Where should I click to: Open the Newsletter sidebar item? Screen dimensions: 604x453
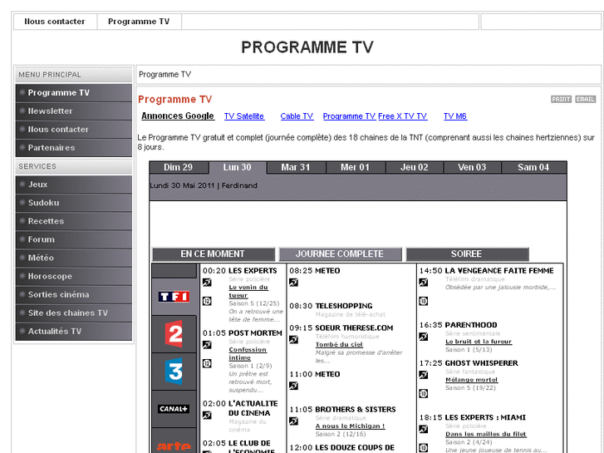pos(74,111)
